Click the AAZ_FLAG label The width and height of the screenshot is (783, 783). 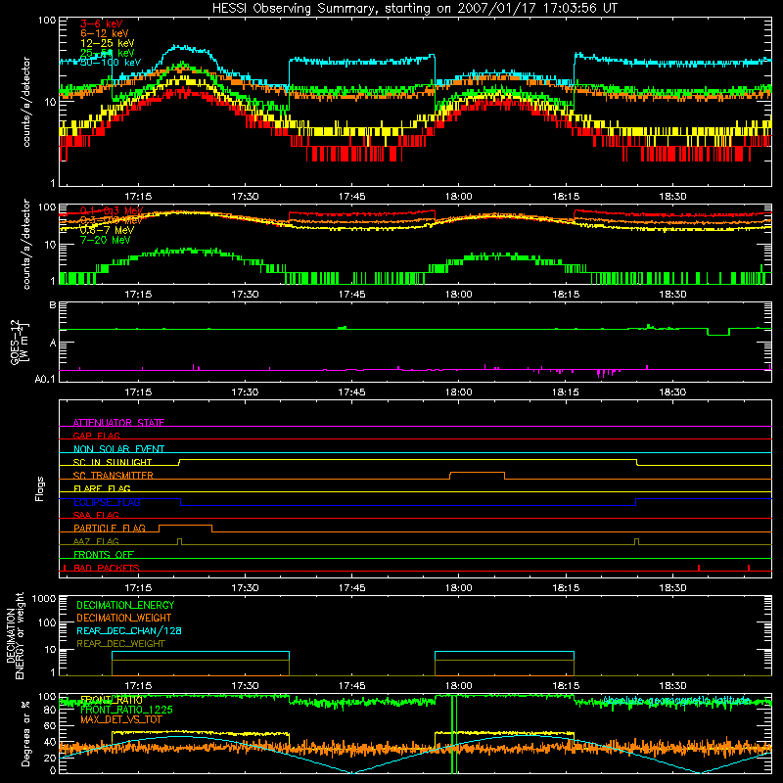coord(96,541)
